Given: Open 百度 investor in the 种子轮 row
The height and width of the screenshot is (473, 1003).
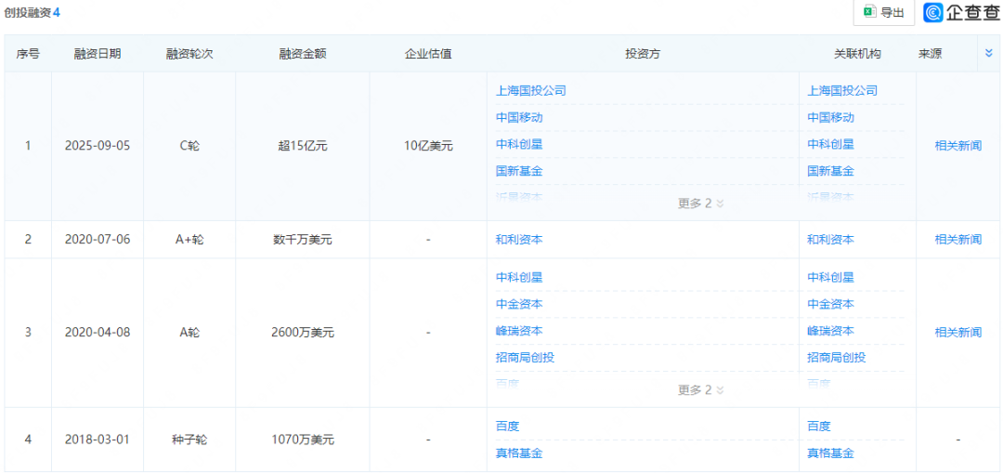Looking at the screenshot, I should click(508, 427).
